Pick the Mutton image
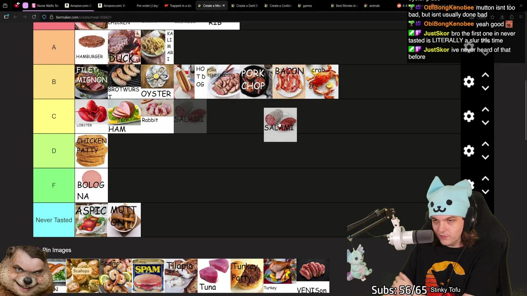The height and width of the screenshot is (296, 527). 124,220
